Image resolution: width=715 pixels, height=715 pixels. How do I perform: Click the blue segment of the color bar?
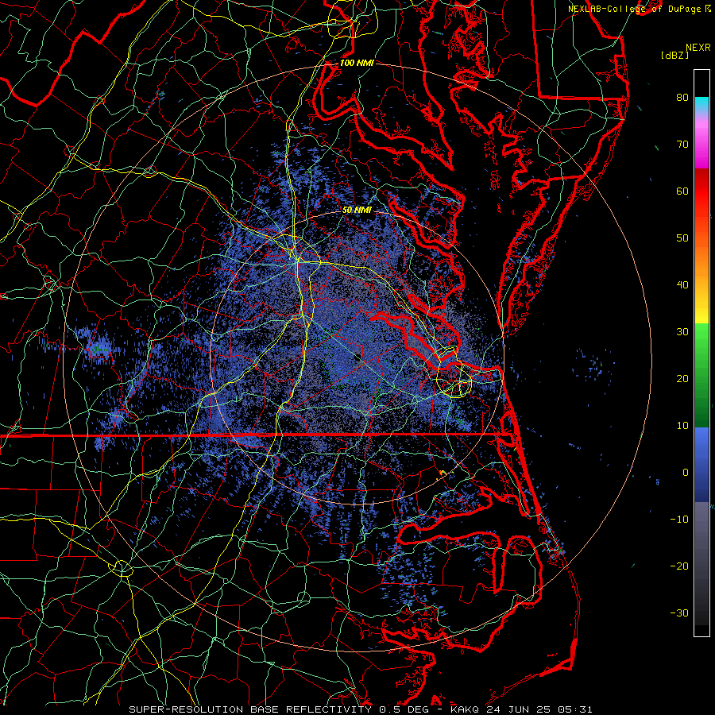(x=701, y=464)
